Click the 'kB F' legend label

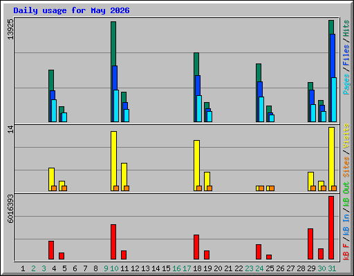pyautogui.click(x=346, y=251)
